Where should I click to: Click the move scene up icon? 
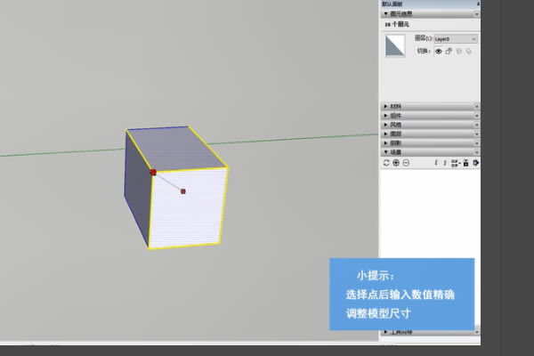point(436,163)
